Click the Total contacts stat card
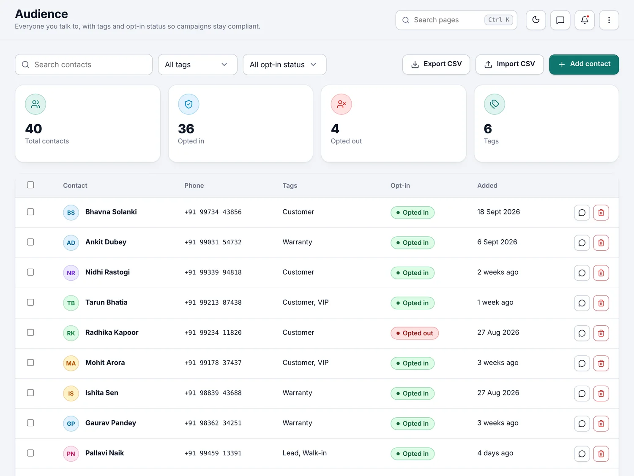Image resolution: width=634 pixels, height=476 pixels. pyautogui.click(x=87, y=124)
